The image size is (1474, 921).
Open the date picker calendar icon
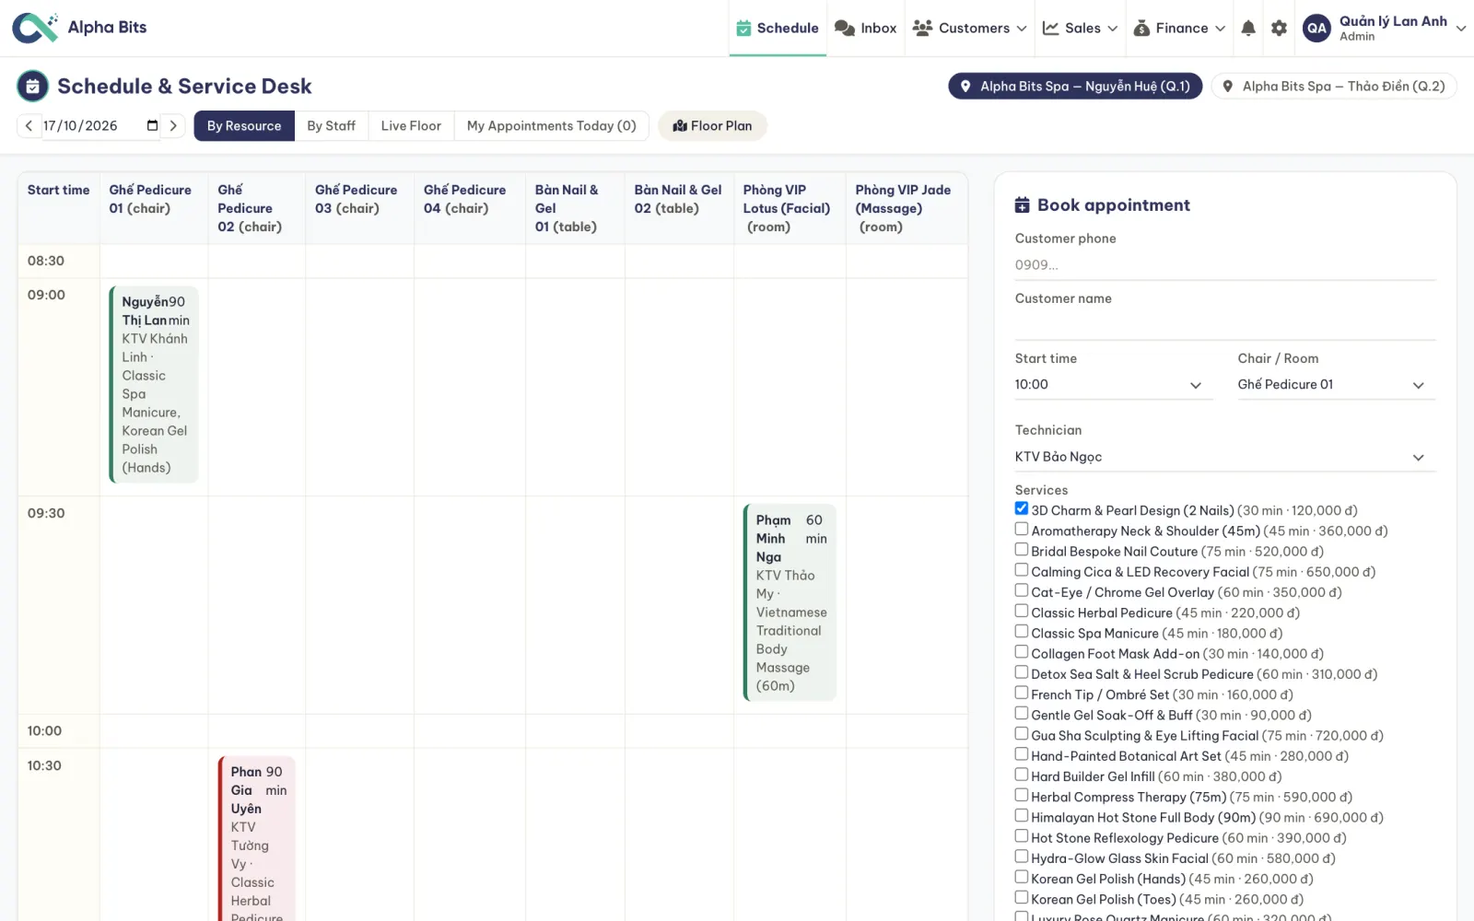click(152, 126)
